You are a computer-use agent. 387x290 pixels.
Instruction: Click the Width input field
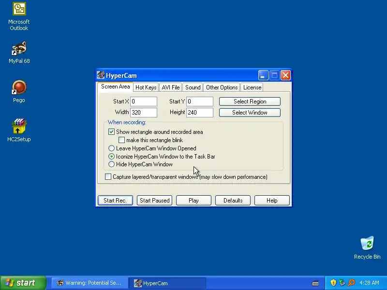(144, 113)
